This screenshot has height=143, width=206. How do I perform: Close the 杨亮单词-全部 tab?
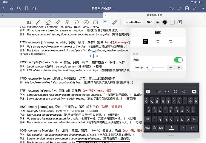105,15
